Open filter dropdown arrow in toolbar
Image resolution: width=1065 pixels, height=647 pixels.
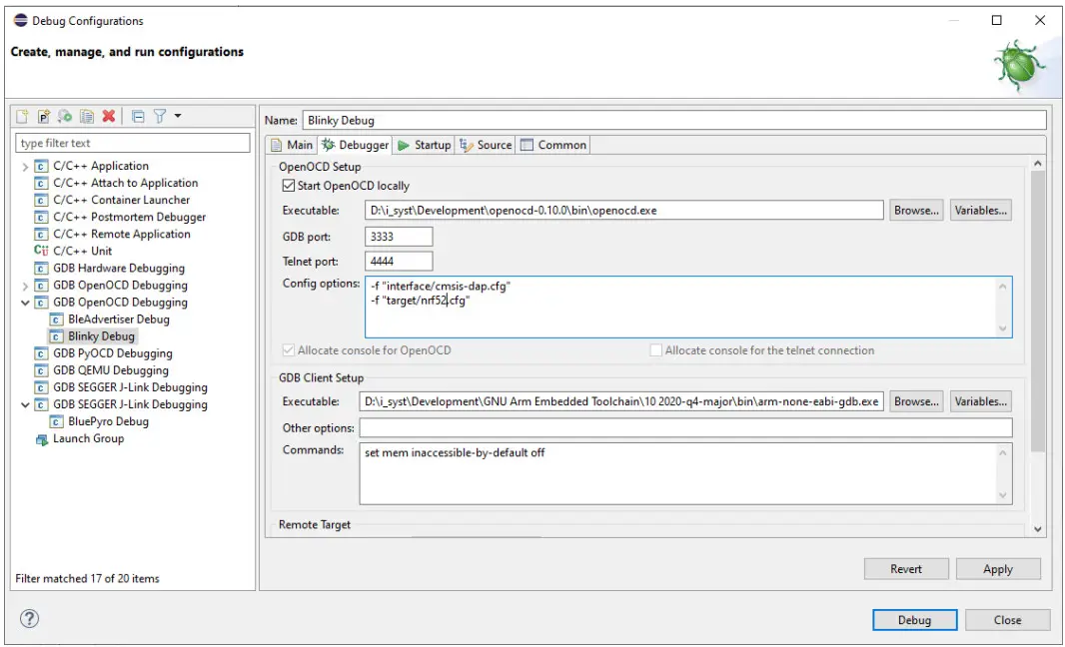pyautogui.click(x=178, y=116)
